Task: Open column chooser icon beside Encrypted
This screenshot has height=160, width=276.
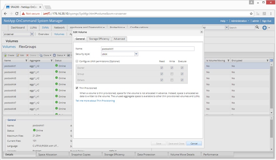Action: pyautogui.click(x=271, y=60)
